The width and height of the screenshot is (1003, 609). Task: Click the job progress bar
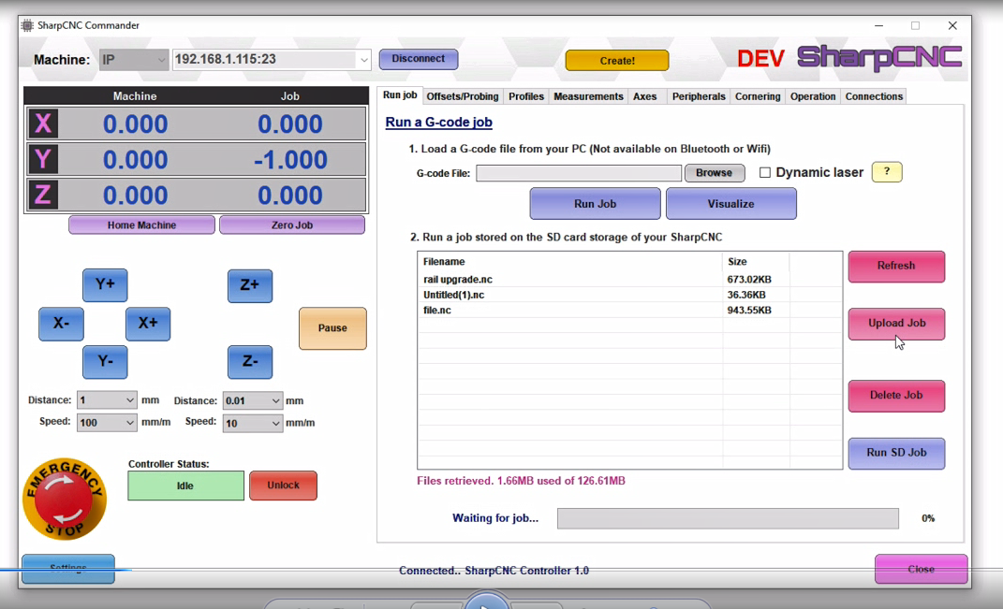[x=728, y=518]
